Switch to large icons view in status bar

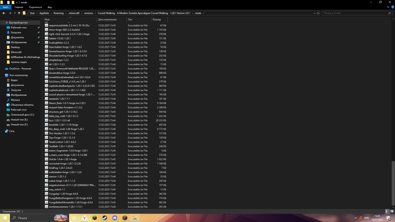point(392,211)
